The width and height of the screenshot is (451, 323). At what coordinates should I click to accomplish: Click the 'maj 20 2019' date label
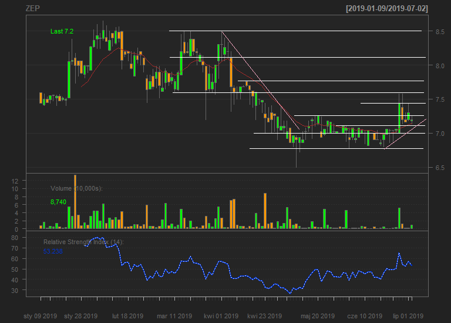coord(318,316)
